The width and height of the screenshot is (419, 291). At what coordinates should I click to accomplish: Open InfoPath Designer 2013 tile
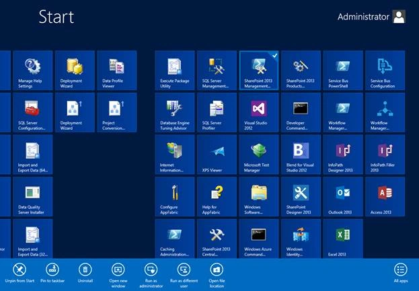point(343,155)
